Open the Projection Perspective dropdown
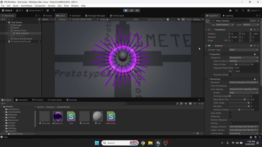 click(244, 58)
